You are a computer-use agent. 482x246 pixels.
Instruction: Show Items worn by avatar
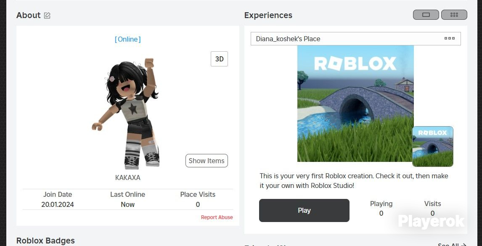pos(207,161)
